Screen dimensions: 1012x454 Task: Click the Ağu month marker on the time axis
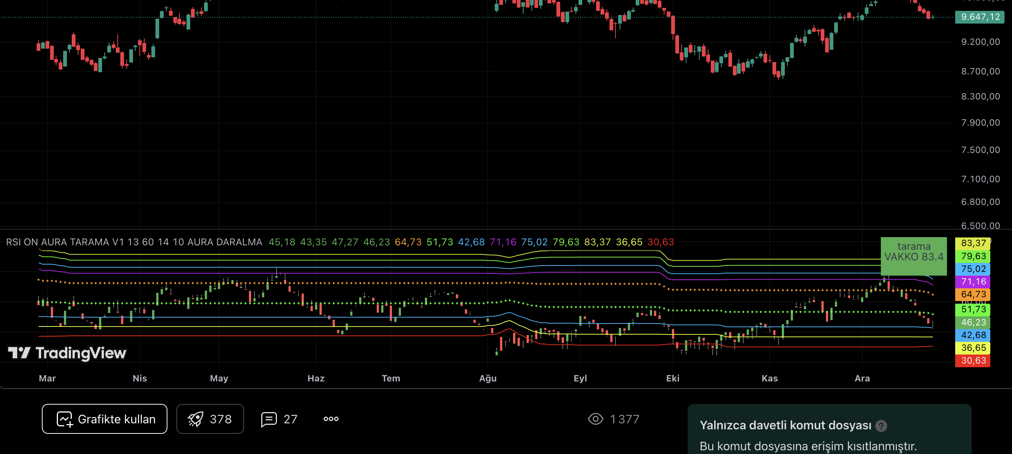[488, 378]
